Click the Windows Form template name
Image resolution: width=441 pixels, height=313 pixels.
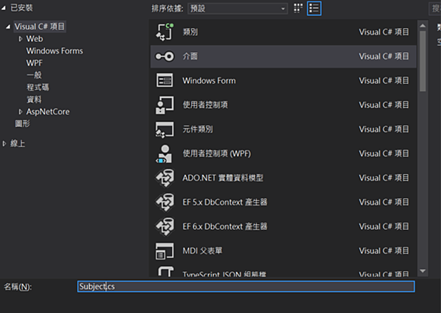[x=209, y=81]
